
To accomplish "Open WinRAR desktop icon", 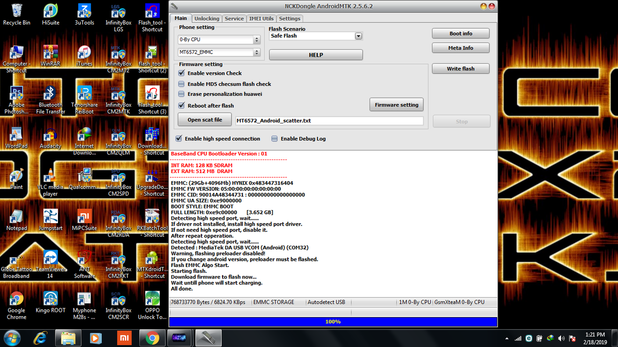I will coord(50,55).
